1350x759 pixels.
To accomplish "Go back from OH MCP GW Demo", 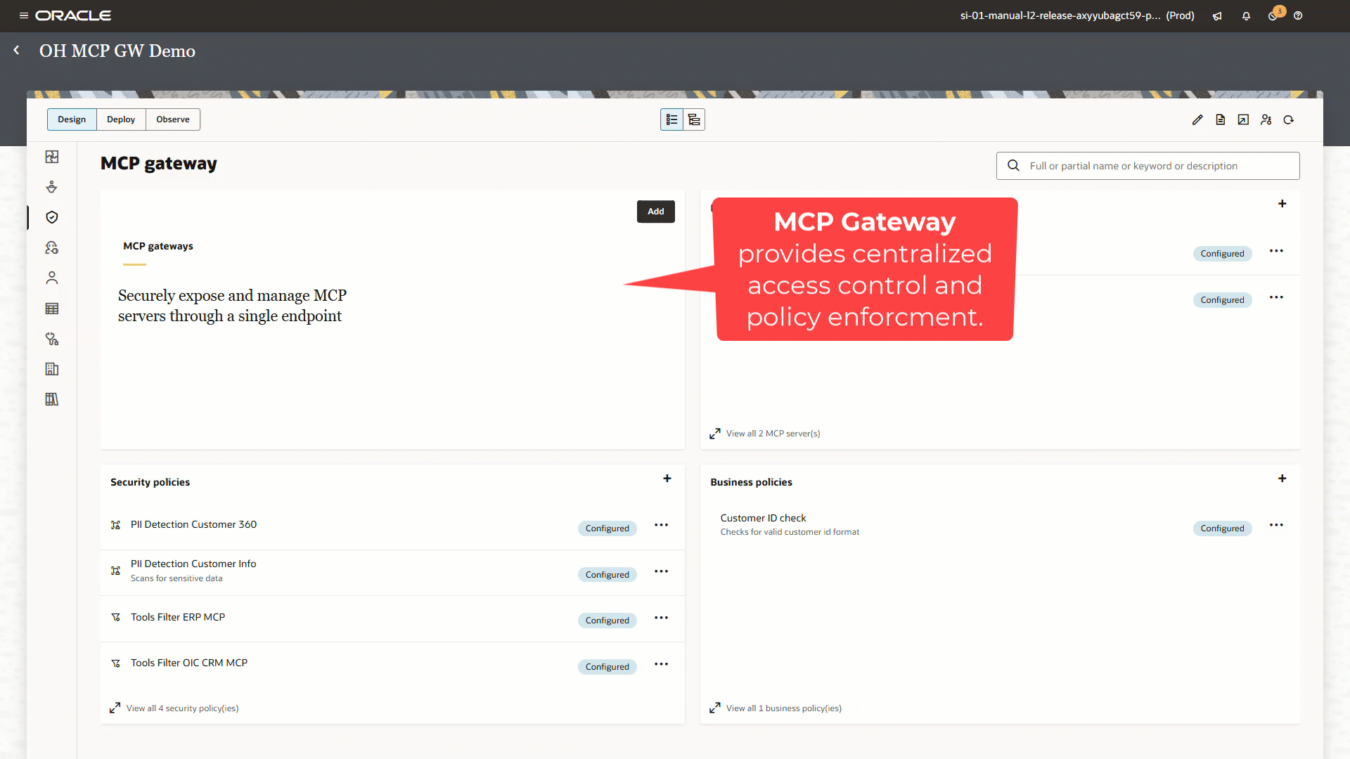I will point(16,51).
